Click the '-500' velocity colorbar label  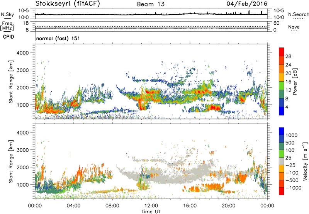click(292, 180)
